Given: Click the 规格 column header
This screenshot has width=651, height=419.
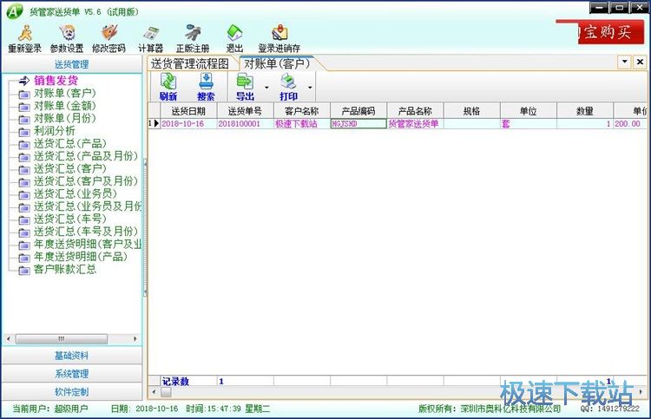Looking at the screenshot, I should 471,111.
